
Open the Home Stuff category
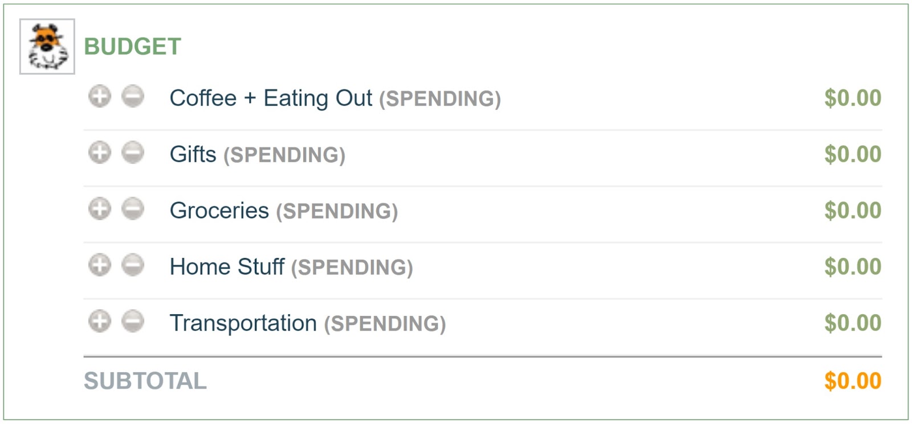(227, 267)
